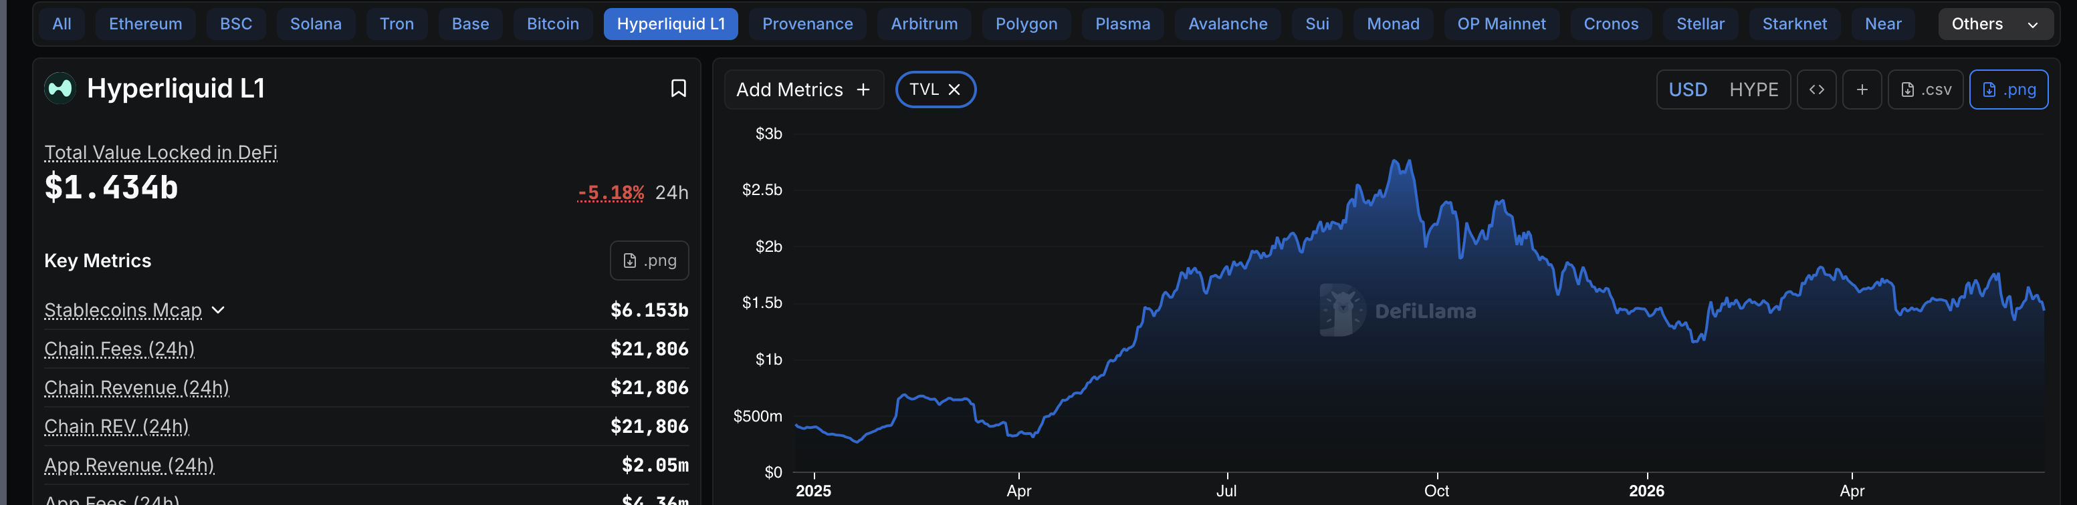
Task: Open the embed code icon button
Action: click(x=1816, y=90)
